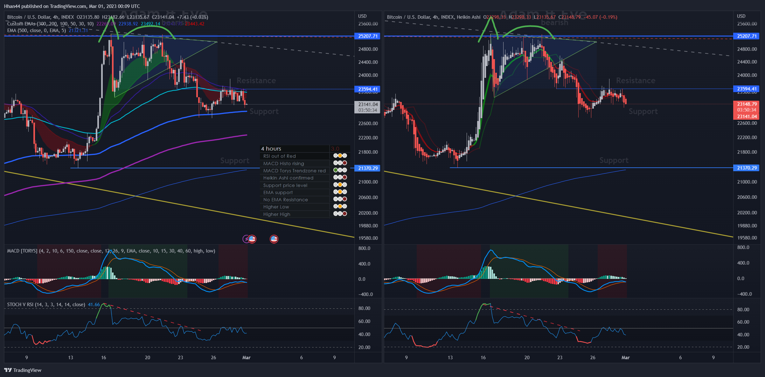Click right chart 25207.71 price label

747,36
